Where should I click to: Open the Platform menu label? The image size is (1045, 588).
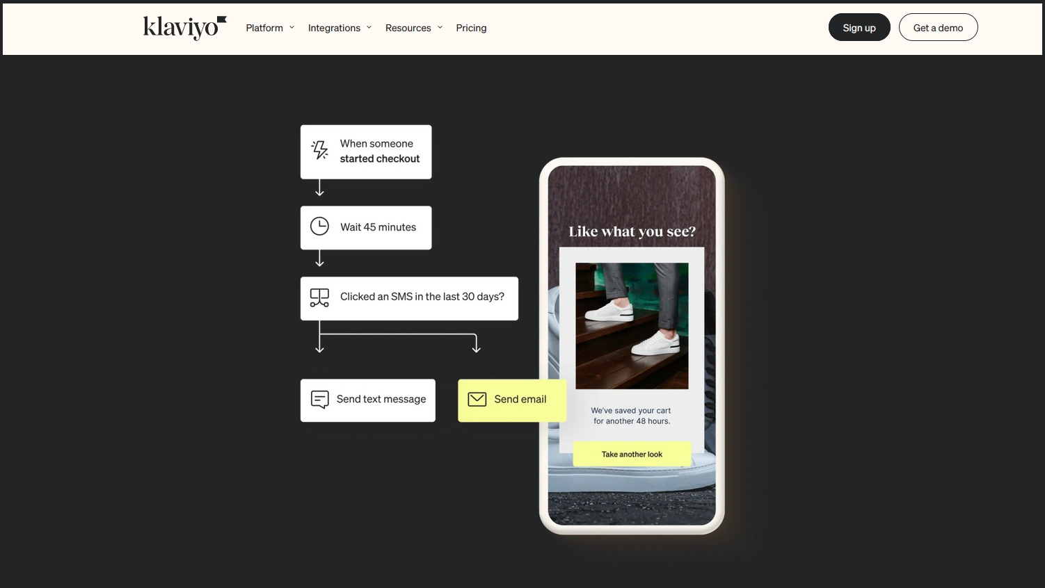click(x=264, y=28)
